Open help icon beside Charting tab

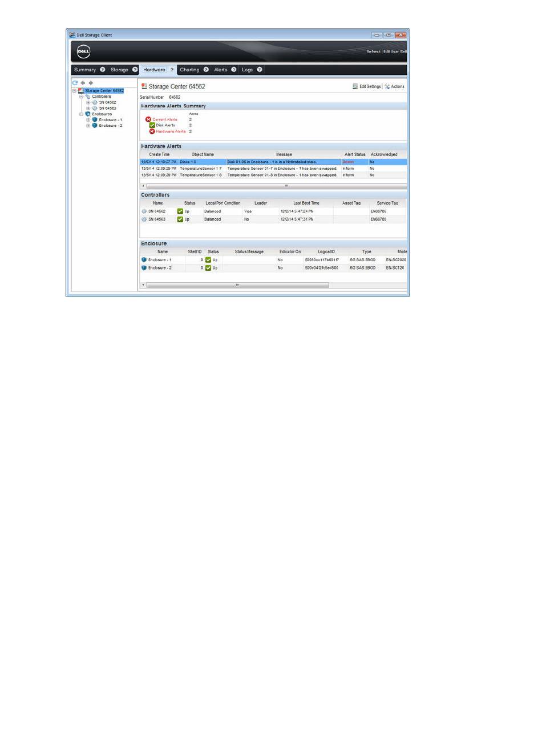206,70
